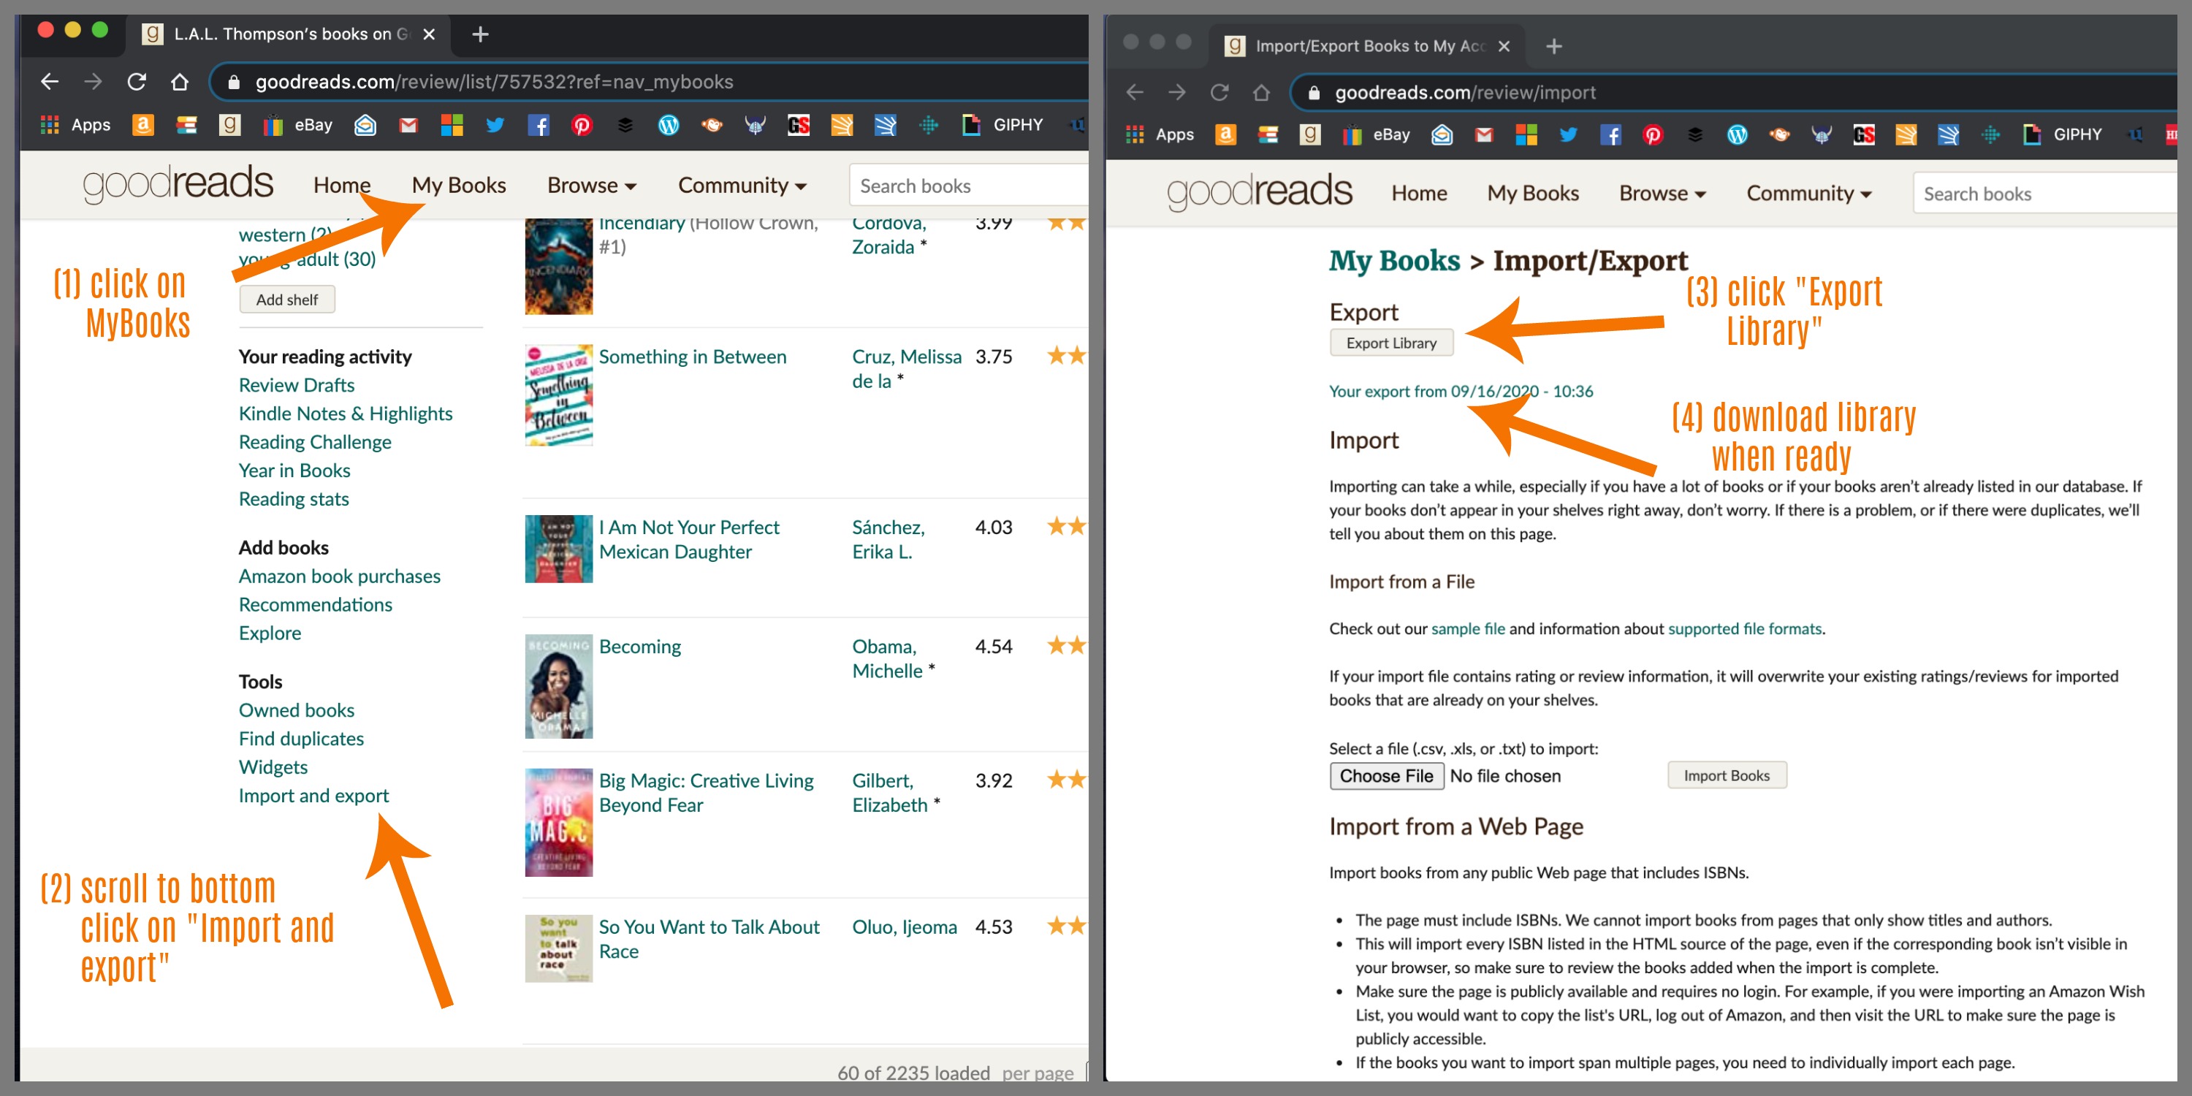Screen dimensions: 2192x1096
Task: Open the Pinterest bookmark in the right browser
Action: click(x=1653, y=134)
